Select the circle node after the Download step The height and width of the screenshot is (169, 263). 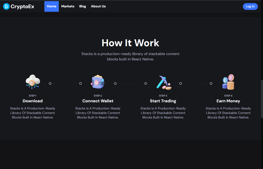pyautogui.click(x=50, y=83)
